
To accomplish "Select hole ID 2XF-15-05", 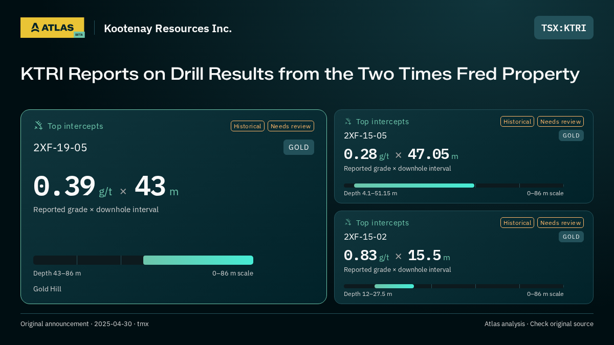I will point(365,135).
